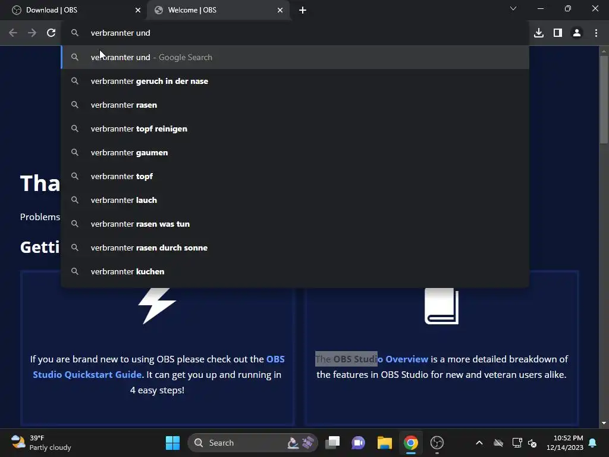
Task: Open the clock showing 10:52 PM
Action: pyautogui.click(x=565, y=443)
